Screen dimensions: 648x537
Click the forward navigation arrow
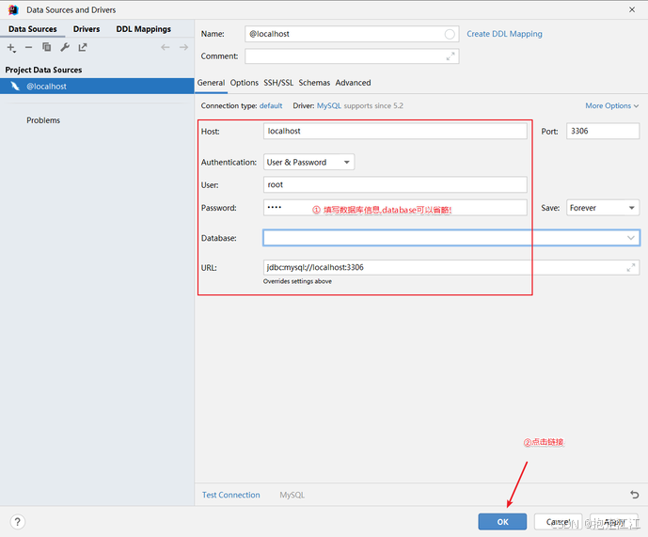(183, 48)
